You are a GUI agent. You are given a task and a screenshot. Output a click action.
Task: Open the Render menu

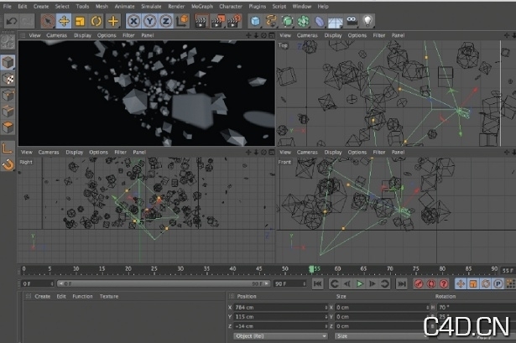coord(176,6)
